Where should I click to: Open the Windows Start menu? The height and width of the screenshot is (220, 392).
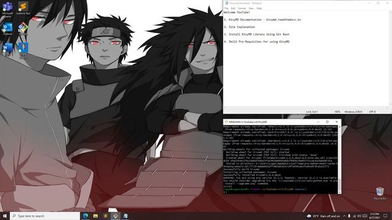tap(5, 216)
